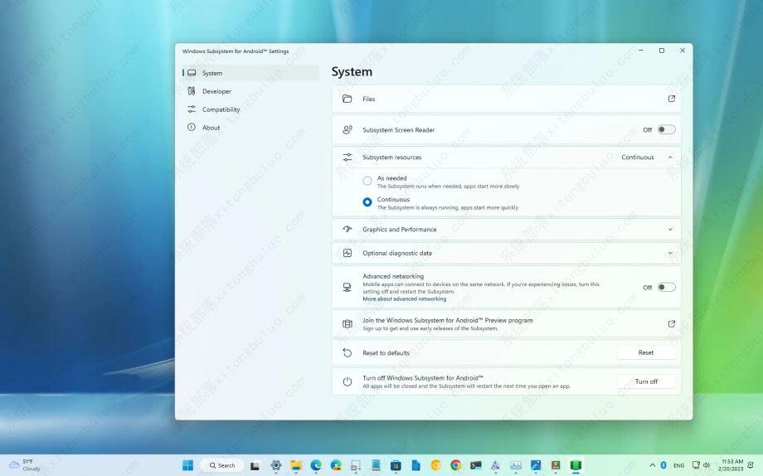The height and width of the screenshot is (476, 763).
Task: Click the Reset button for defaults
Action: [x=645, y=352]
